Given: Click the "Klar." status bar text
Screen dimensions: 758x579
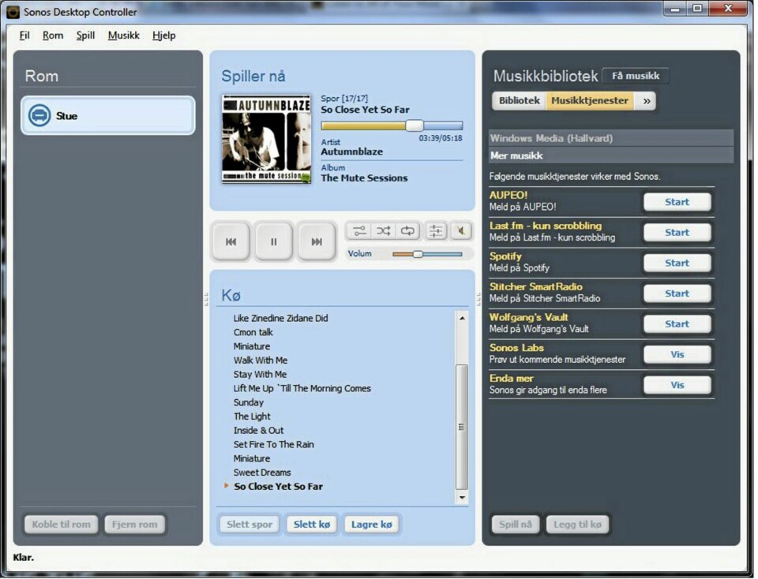Looking at the screenshot, I should pyautogui.click(x=24, y=557).
